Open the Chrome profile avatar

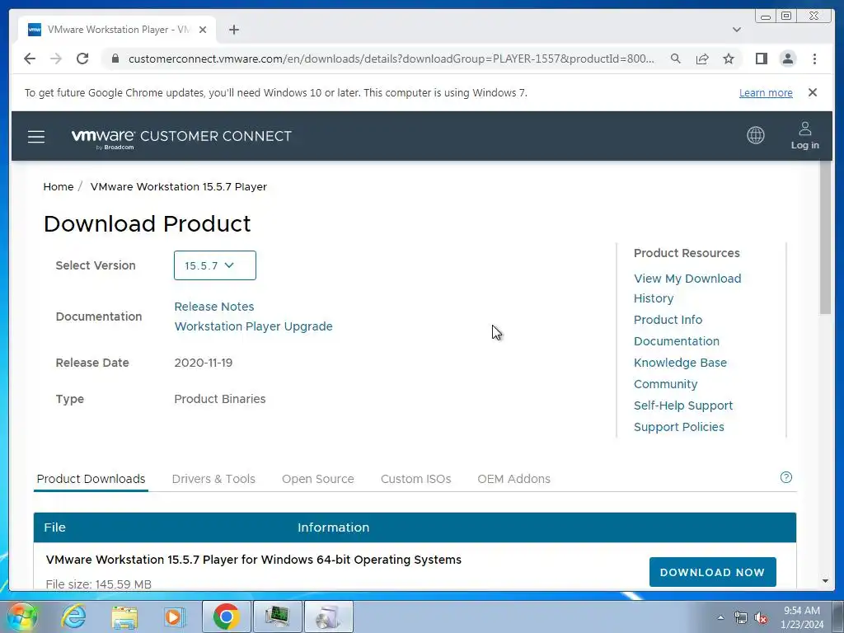tap(787, 59)
